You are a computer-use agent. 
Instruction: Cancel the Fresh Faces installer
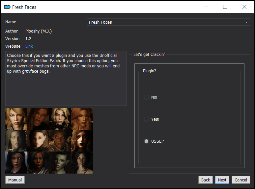(241, 180)
